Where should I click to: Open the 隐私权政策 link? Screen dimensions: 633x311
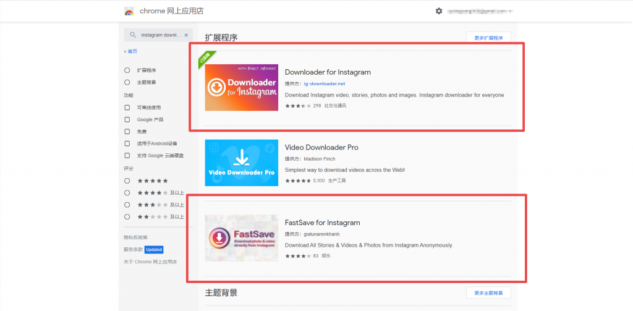point(135,237)
